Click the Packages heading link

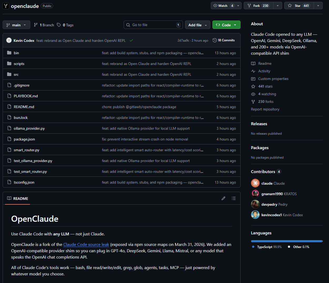(260, 148)
